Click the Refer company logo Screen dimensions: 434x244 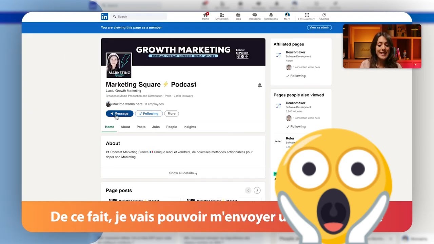click(278, 141)
